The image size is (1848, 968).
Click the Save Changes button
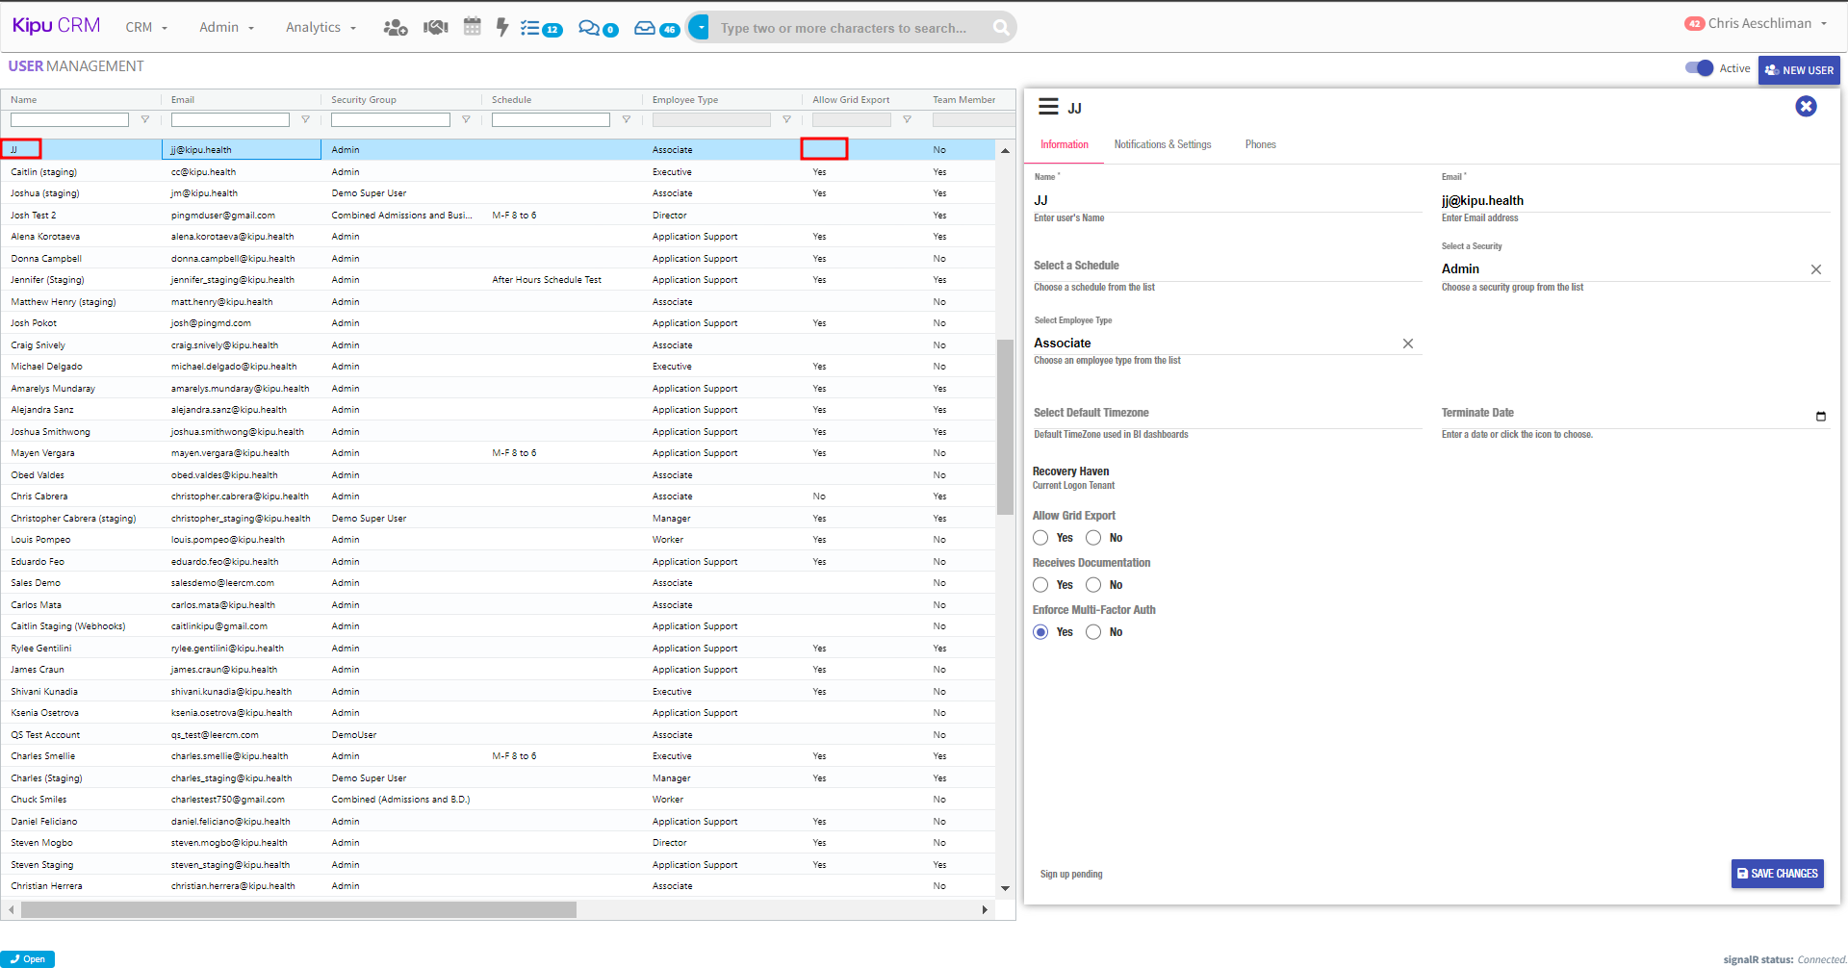coord(1777,874)
